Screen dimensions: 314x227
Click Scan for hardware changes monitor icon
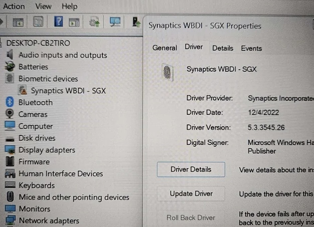(x=115, y=22)
